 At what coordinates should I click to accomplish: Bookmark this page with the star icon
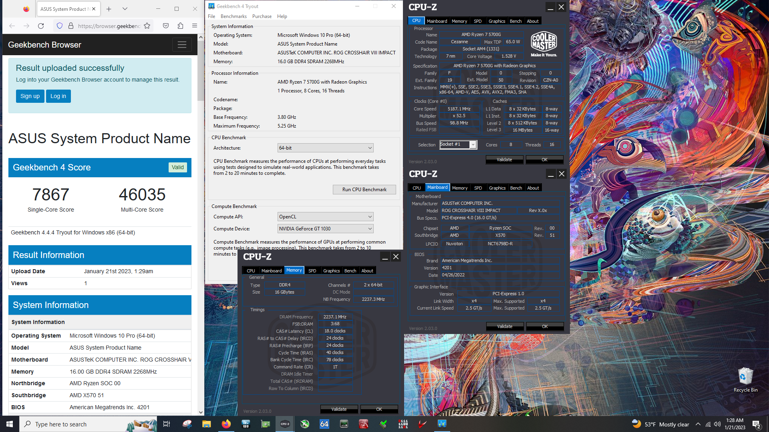147,26
